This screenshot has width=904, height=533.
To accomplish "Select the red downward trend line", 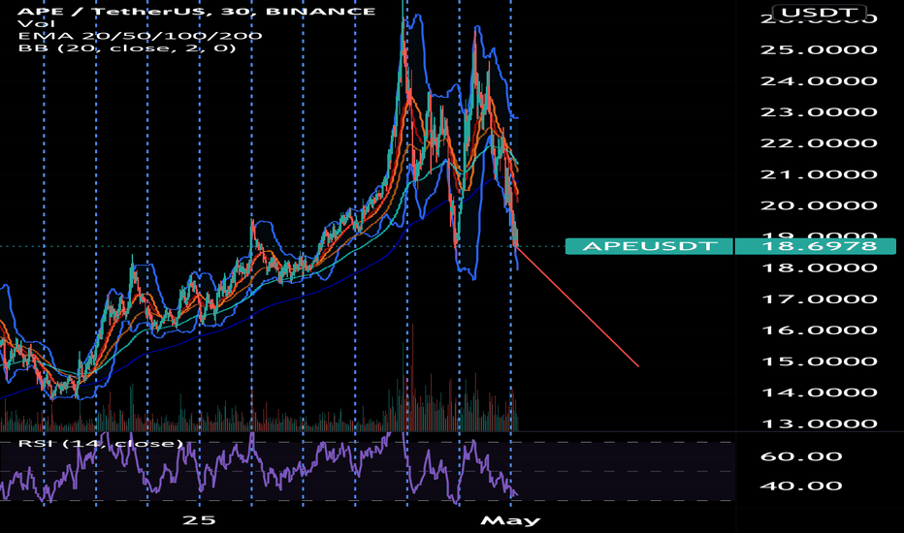I will (578, 306).
